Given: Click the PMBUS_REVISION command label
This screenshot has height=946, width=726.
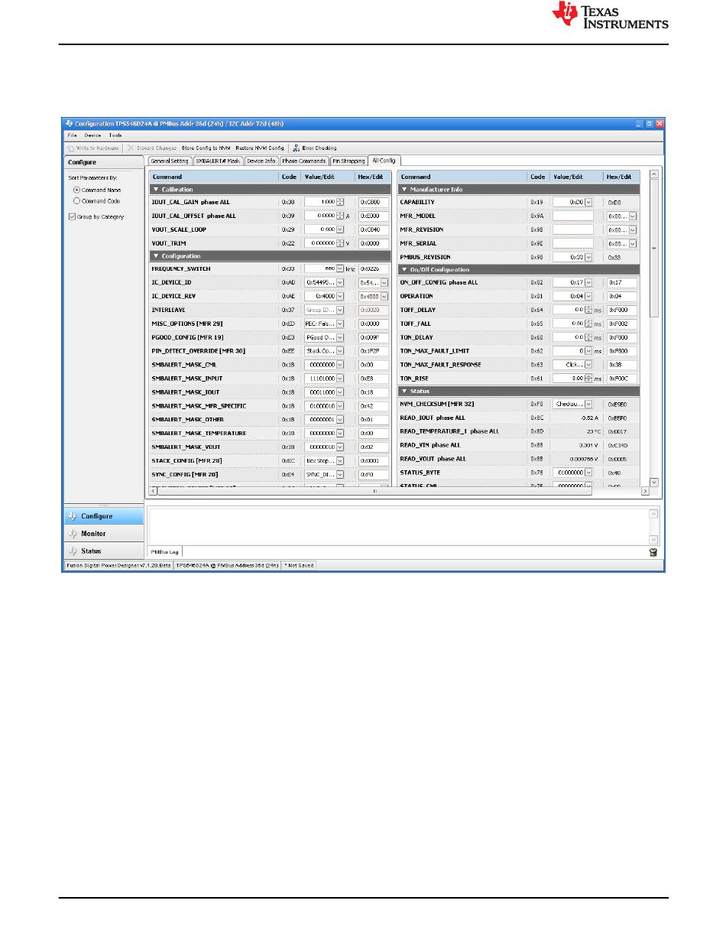Looking at the screenshot, I should point(425,257).
